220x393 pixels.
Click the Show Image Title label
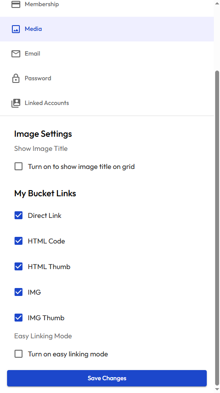(x=41, y=148)
